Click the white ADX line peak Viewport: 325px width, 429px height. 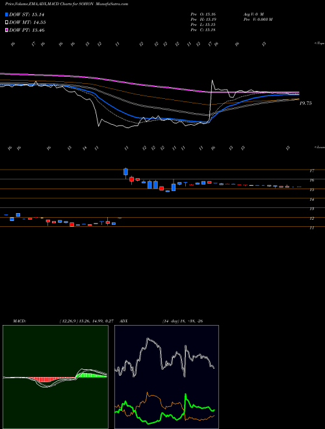(148, 339)
